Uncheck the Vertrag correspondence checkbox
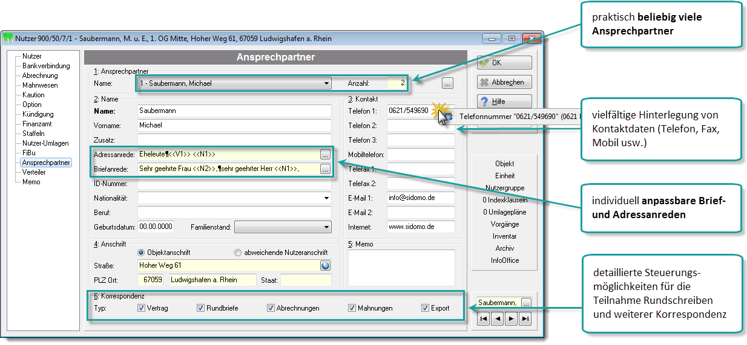Screen dimensions: 747x345 [x=141, y=308]
